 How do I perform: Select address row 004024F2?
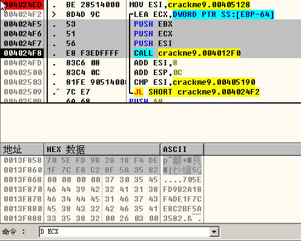[x=22, y=15]
